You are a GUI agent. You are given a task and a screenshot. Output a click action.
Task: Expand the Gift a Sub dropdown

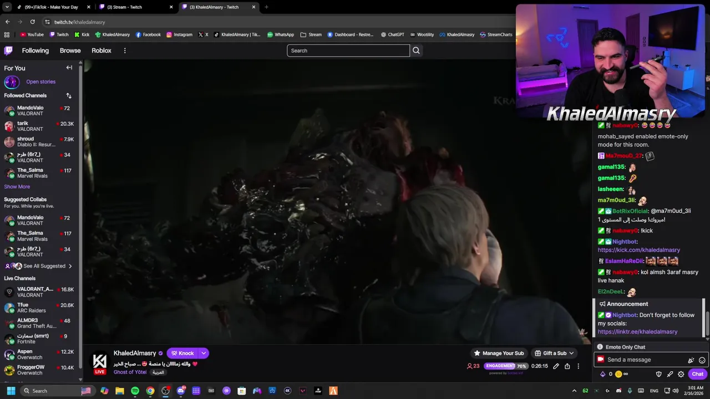point(571,353)
